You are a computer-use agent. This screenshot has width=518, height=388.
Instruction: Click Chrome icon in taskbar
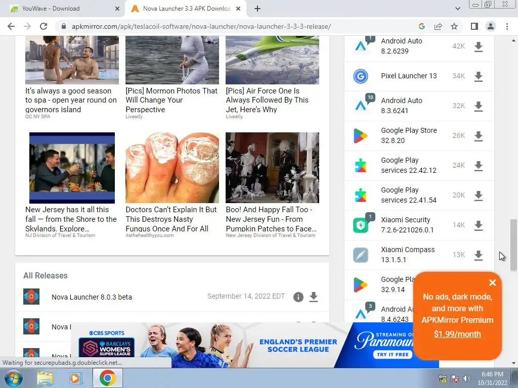108,378
